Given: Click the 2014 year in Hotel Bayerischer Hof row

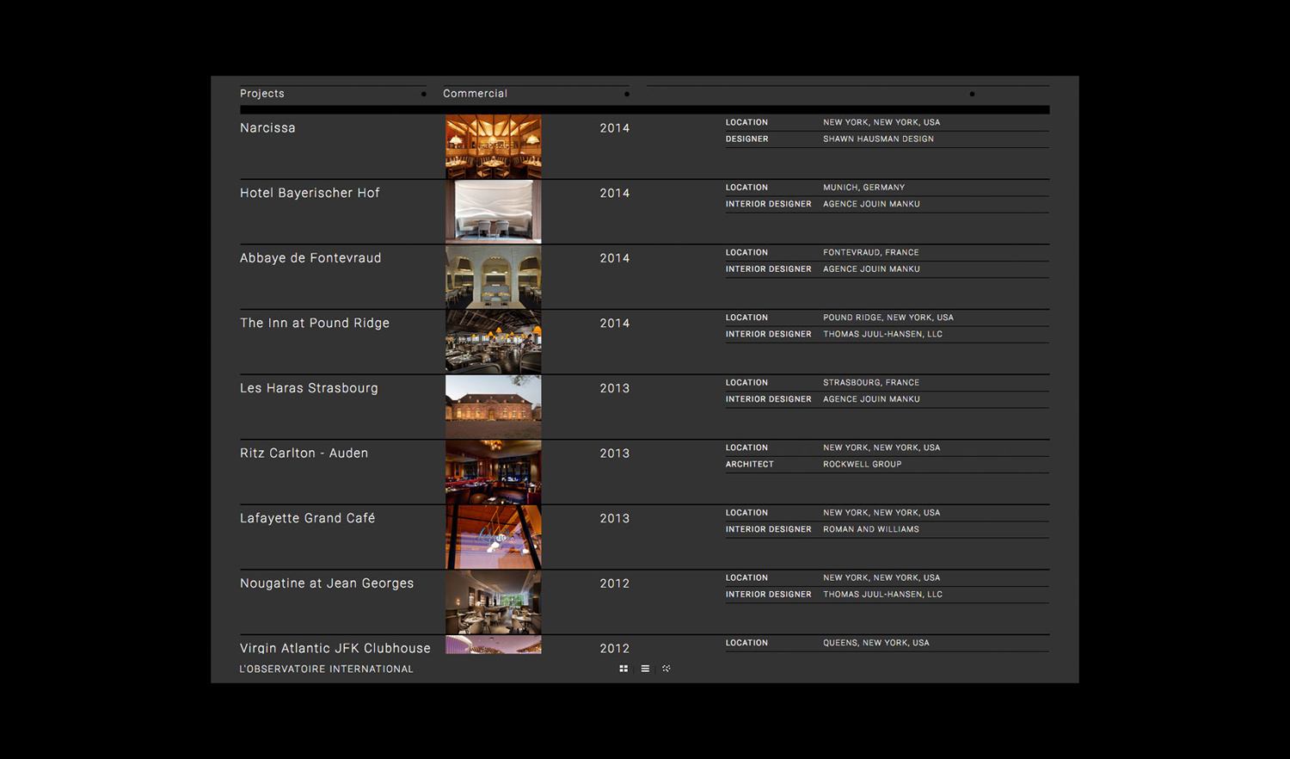Looking at the screenshot, I should point(615,194).
